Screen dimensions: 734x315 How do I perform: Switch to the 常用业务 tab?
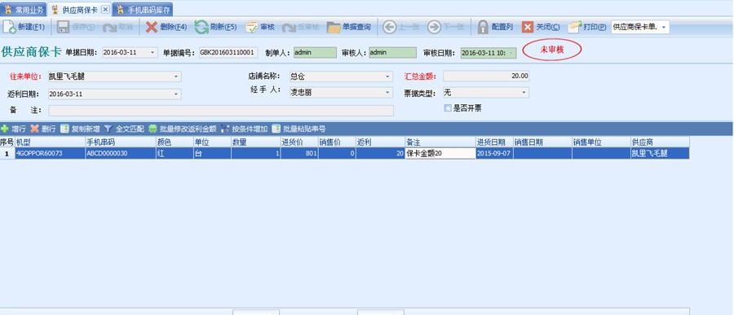point(24,9)
